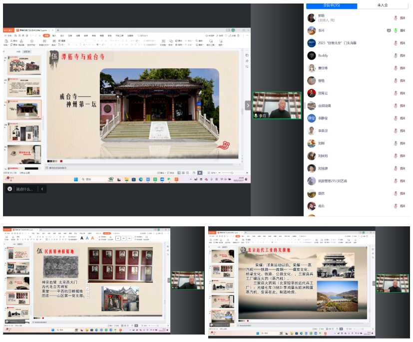Image resolution: width=413 pixels, height=342 pixels.
Task: Switch to the 未入会 tab
Action: click(383, 5)
